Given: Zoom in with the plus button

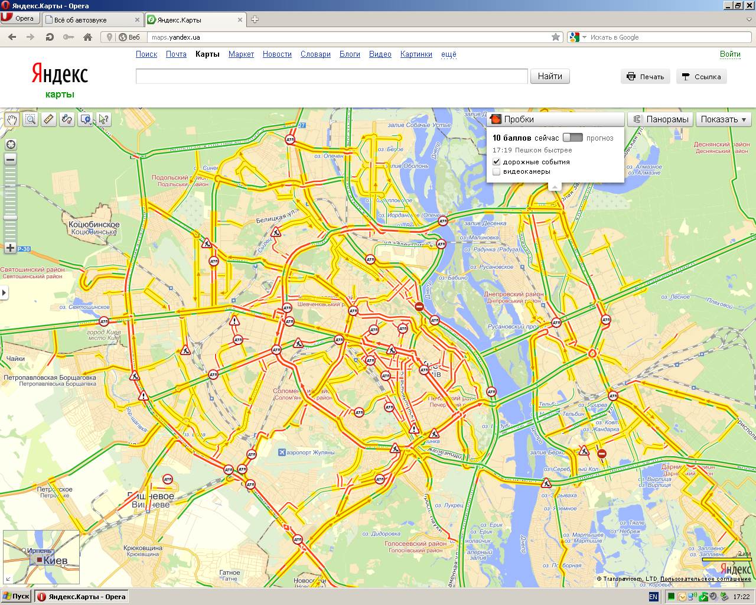Looking at the screenshot, I should (x=10, y=248).
